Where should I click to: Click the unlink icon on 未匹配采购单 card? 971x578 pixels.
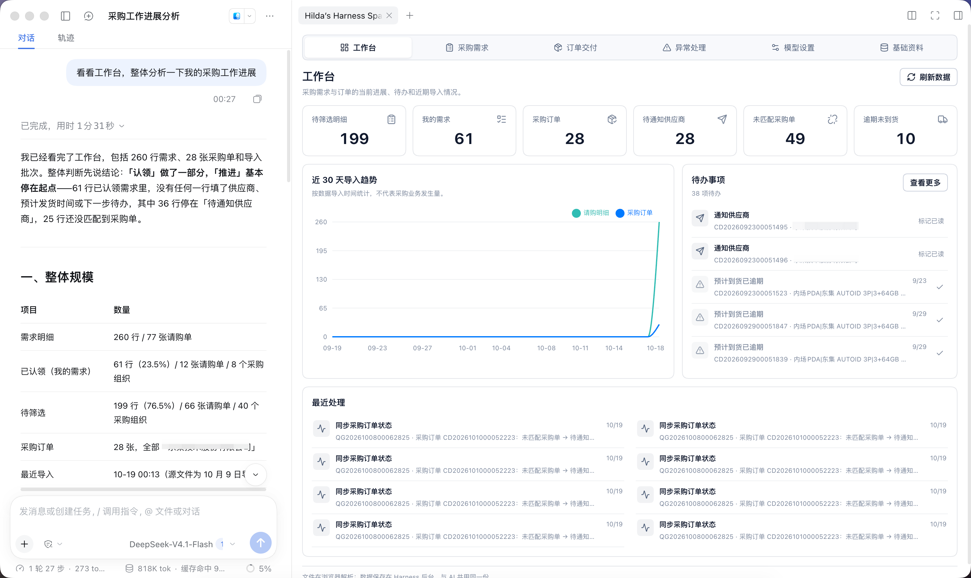point(833,119)
